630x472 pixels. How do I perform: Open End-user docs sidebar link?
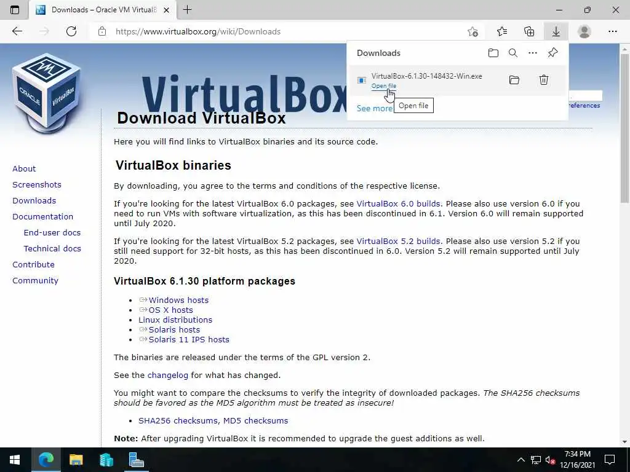[52, 233]
